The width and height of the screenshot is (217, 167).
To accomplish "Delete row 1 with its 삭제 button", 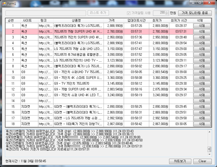I will click(x=202, y=26).
